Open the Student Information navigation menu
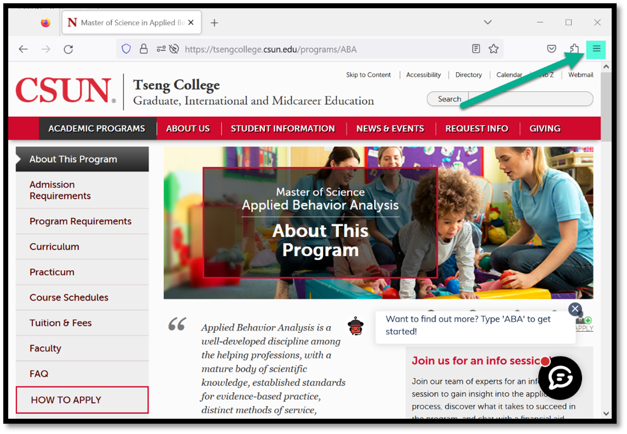The image size is (627, 434). click(x=283, y=129)
